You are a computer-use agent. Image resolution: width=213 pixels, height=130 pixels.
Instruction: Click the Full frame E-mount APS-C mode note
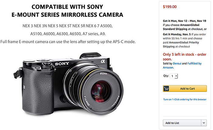(x=68, y=42)
